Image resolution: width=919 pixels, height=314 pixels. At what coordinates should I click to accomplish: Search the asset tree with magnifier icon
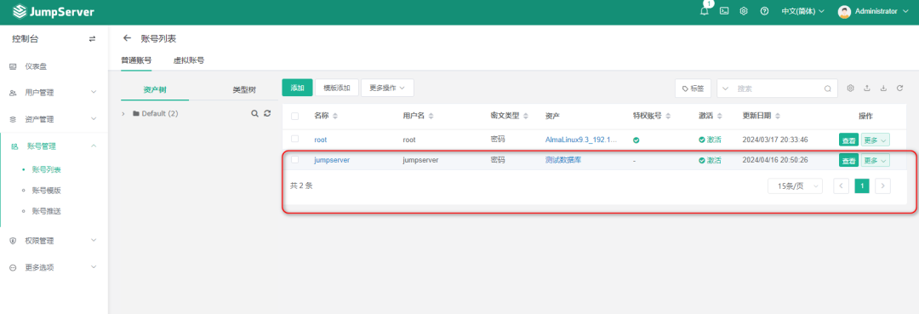(254, 113)
